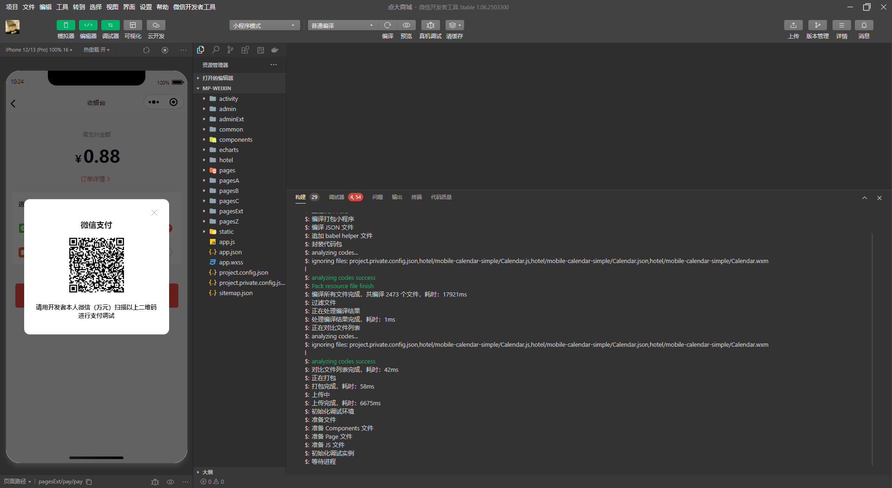Image resolution: width=892 pixels, height=488 pixels.
Task: Switch to the 问题 problems tab
Action: point(377,197)
